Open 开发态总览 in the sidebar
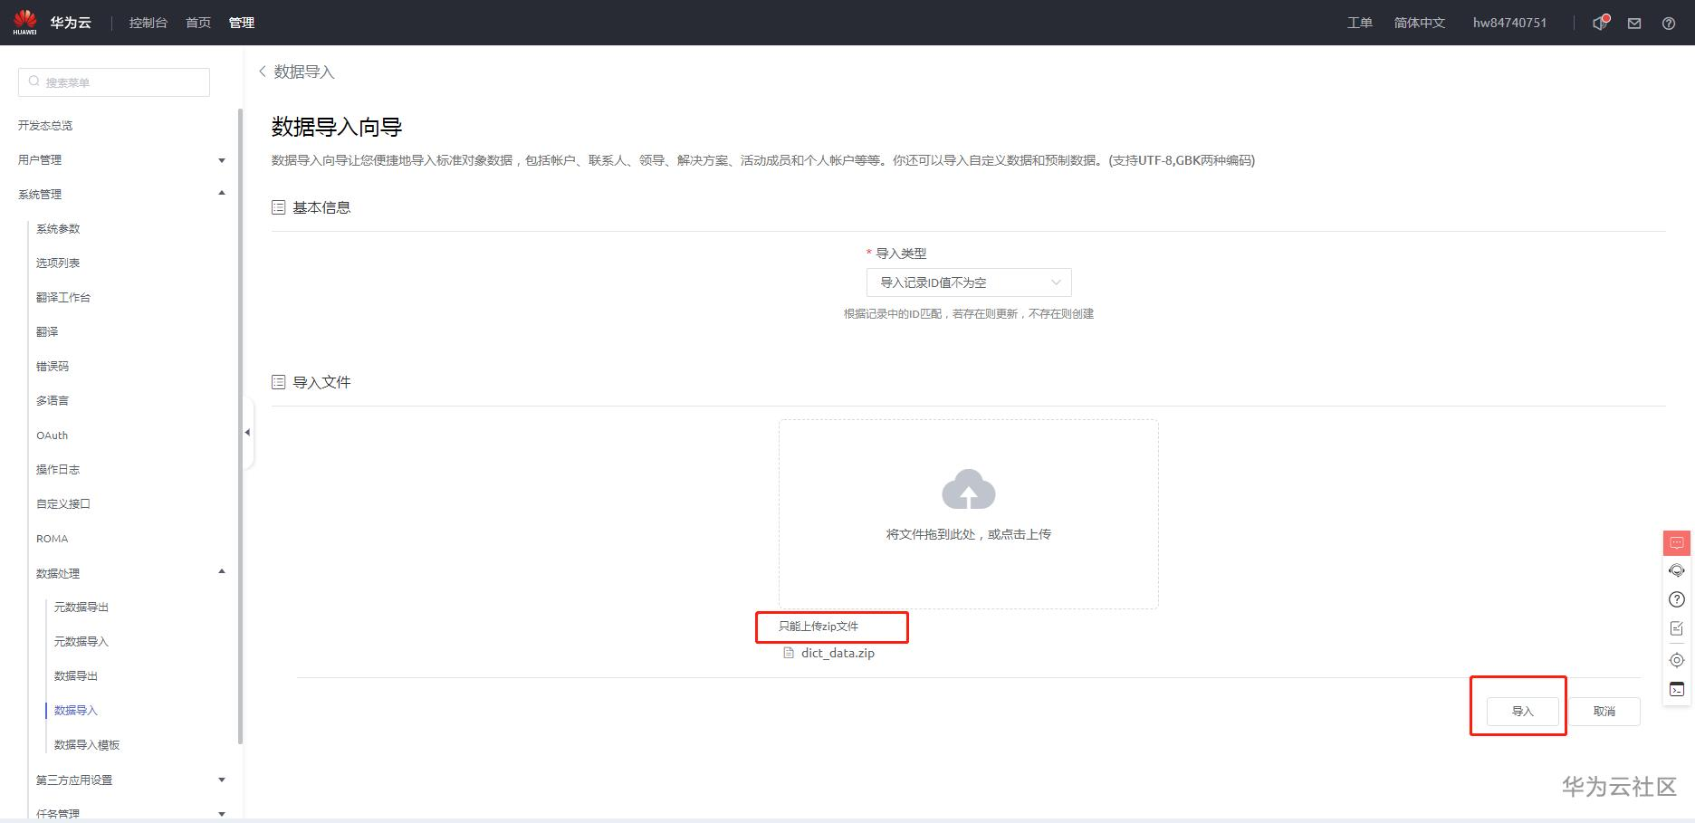1695x823 pixels. coord(45,126)
